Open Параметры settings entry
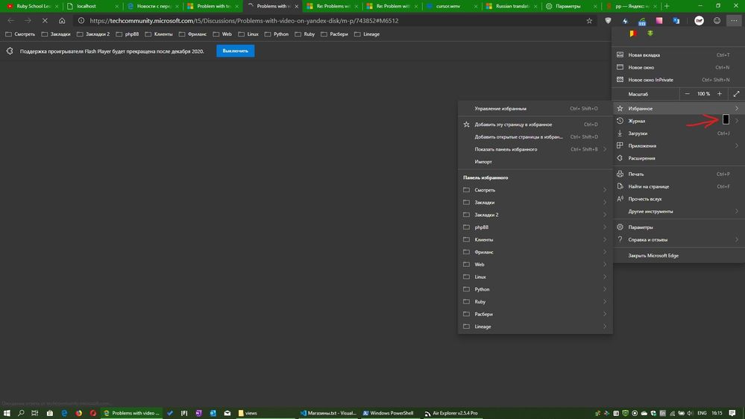This screenshot has height=419, width=745. (678, 227)
